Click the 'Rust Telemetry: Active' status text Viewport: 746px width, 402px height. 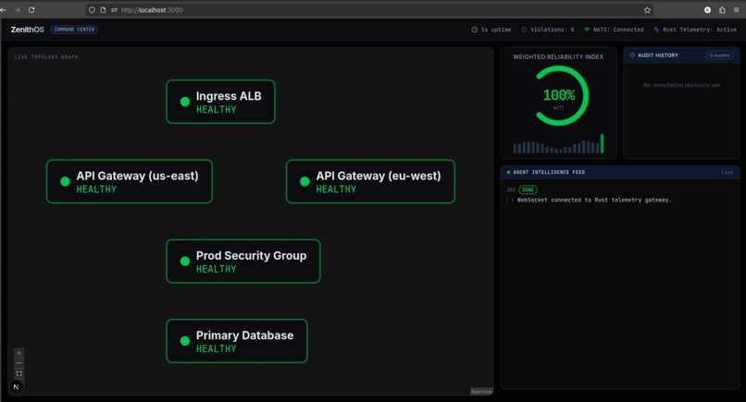[700, 30]
